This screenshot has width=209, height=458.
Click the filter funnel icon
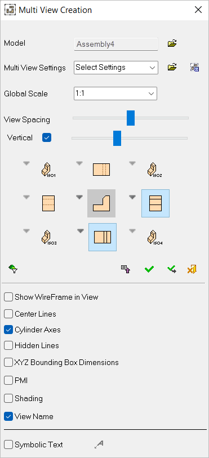coord(14,269)
